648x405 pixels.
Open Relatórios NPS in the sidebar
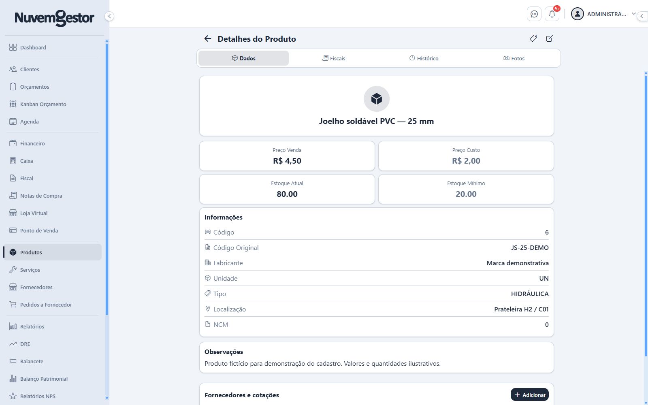pos(52,396)
